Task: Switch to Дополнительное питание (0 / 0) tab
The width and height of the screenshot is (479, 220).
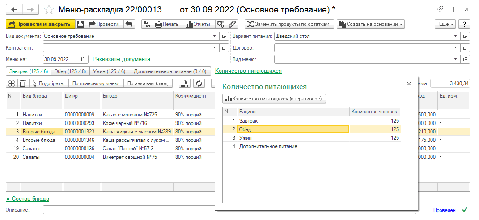Action: click(x=170, y=71)
